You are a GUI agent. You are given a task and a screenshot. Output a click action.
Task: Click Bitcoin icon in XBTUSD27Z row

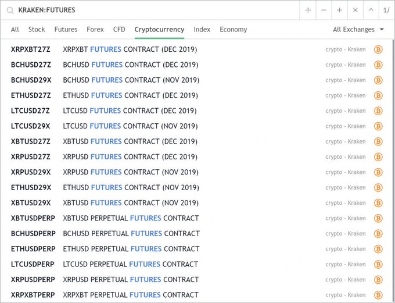(x=378, y=141)
